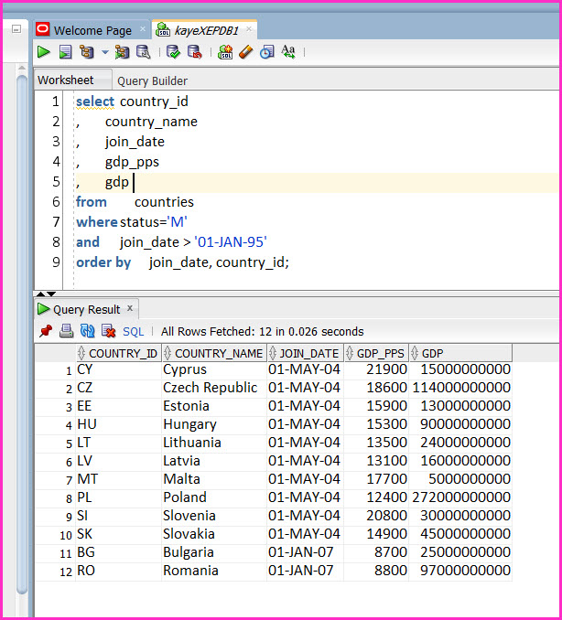This screenshot has width=562, height=620.
Task: Click the To Upper/Lower/InitCap icon
Action: [x=288, y=52]
